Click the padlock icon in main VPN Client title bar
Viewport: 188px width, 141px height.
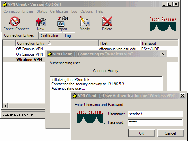[5, 4]
